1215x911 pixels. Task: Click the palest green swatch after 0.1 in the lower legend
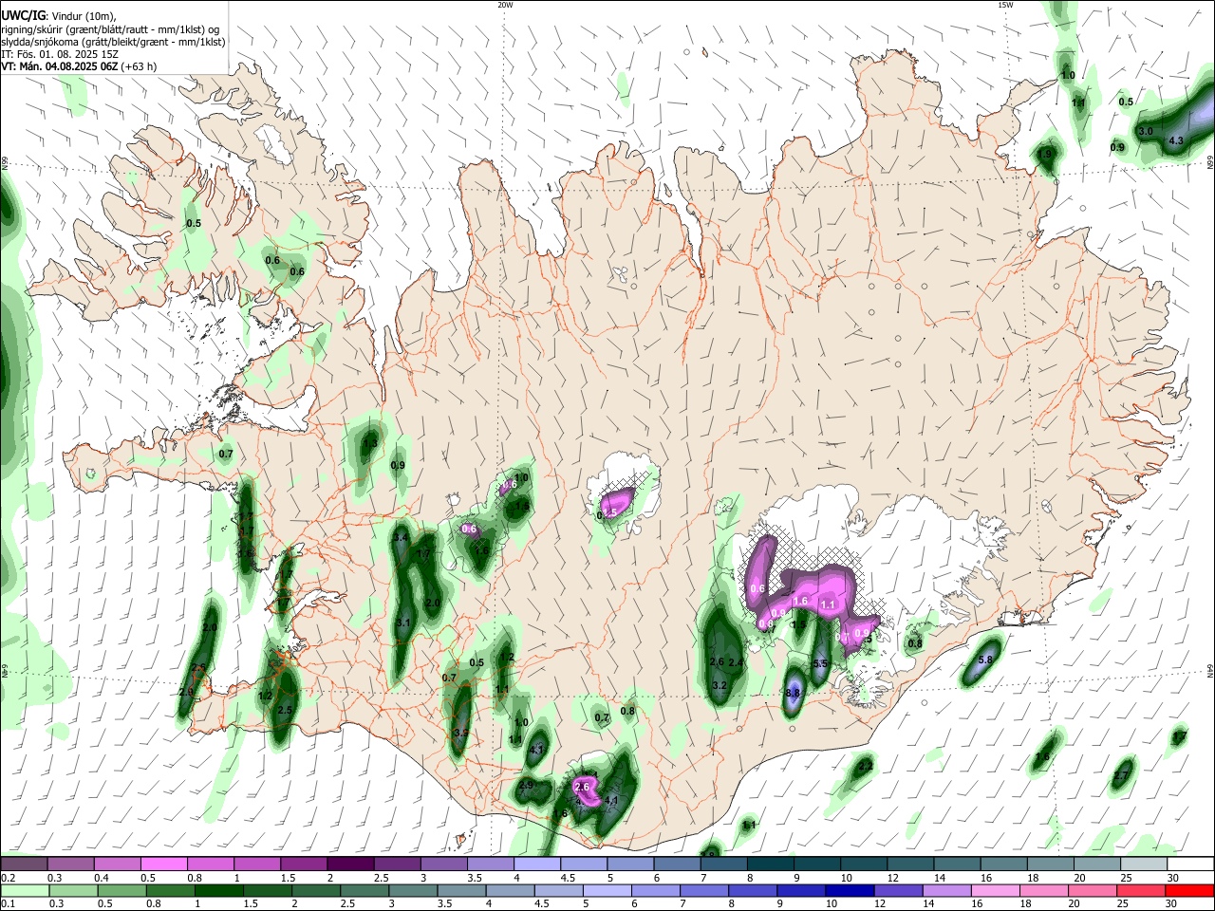tap(24, 890)
